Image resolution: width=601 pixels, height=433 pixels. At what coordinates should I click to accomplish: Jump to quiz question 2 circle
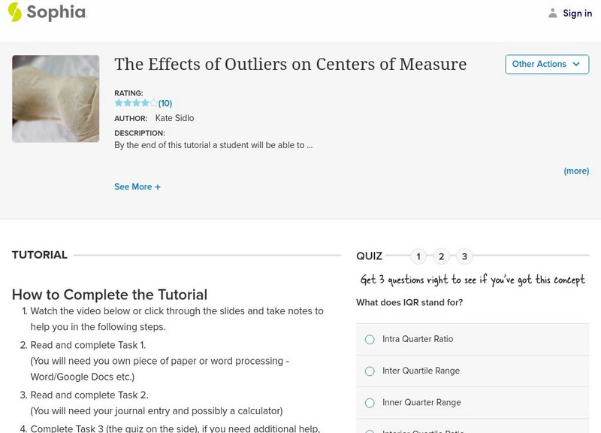click(442, 256)
